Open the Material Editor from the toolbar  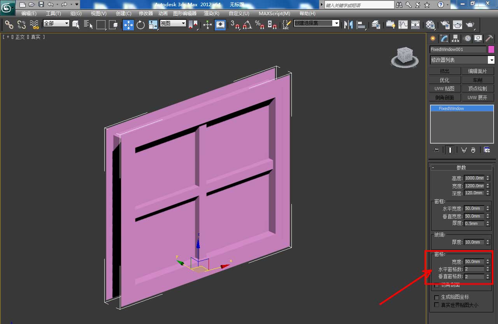[430, 25]
